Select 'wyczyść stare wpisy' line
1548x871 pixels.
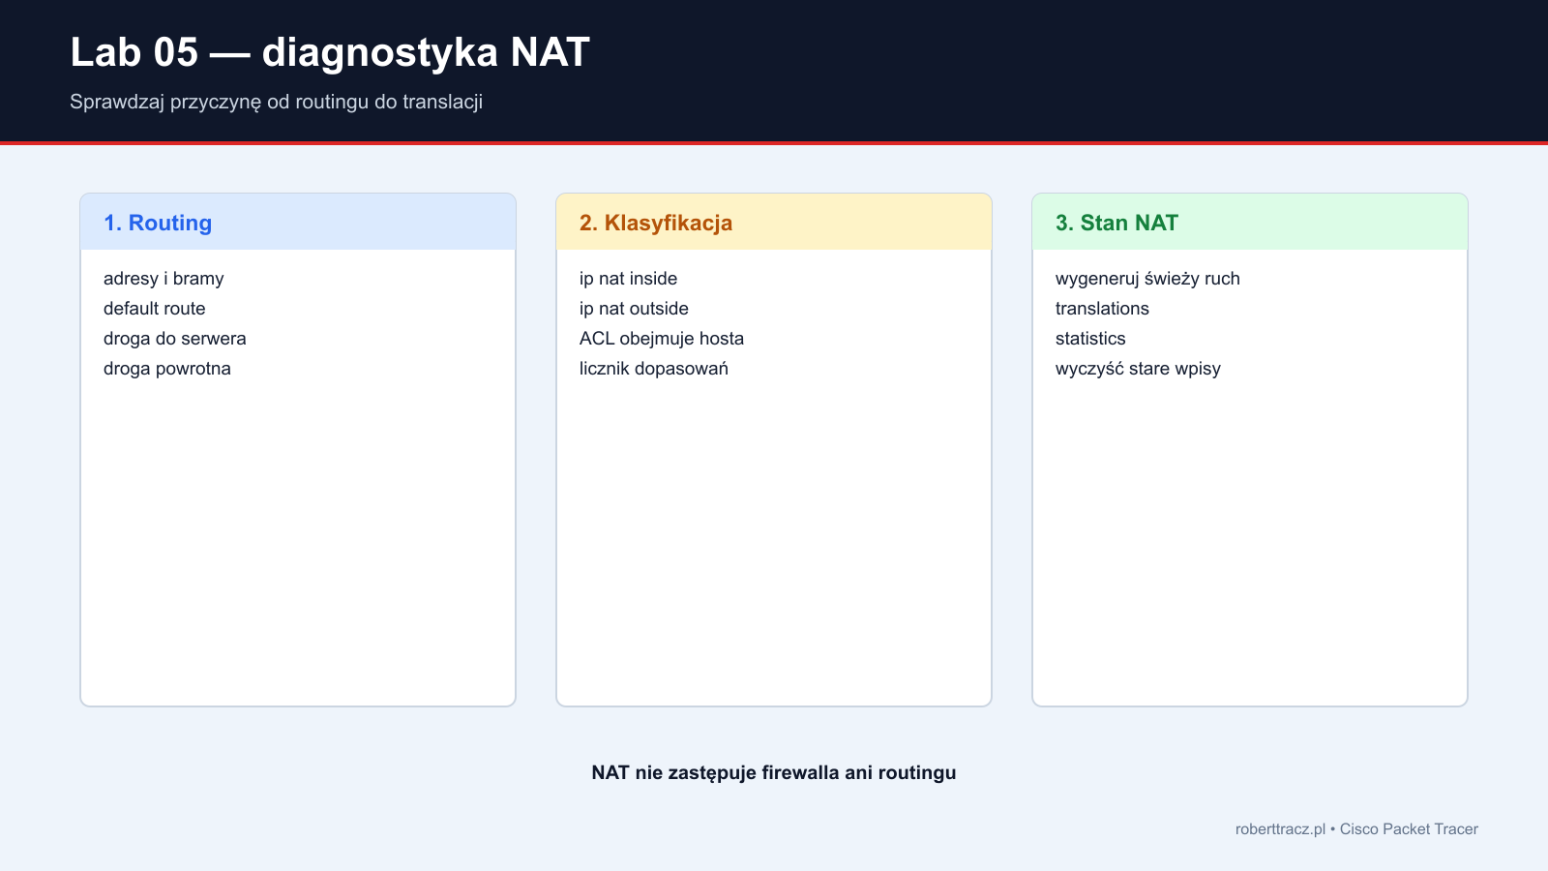coord(1138,369)
